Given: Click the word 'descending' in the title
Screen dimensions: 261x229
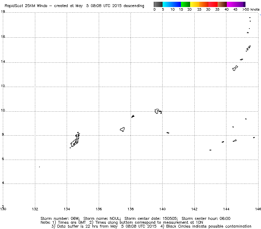Looking at the screenshot, I should [134, 6].
